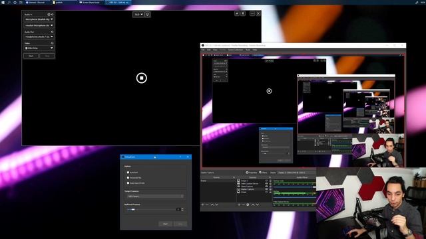Image resolution: width=426 pixels, height=239 pixels.
Task: Click the remove scene minus icon in Scenes dock
Action: [x=207, y=204]
